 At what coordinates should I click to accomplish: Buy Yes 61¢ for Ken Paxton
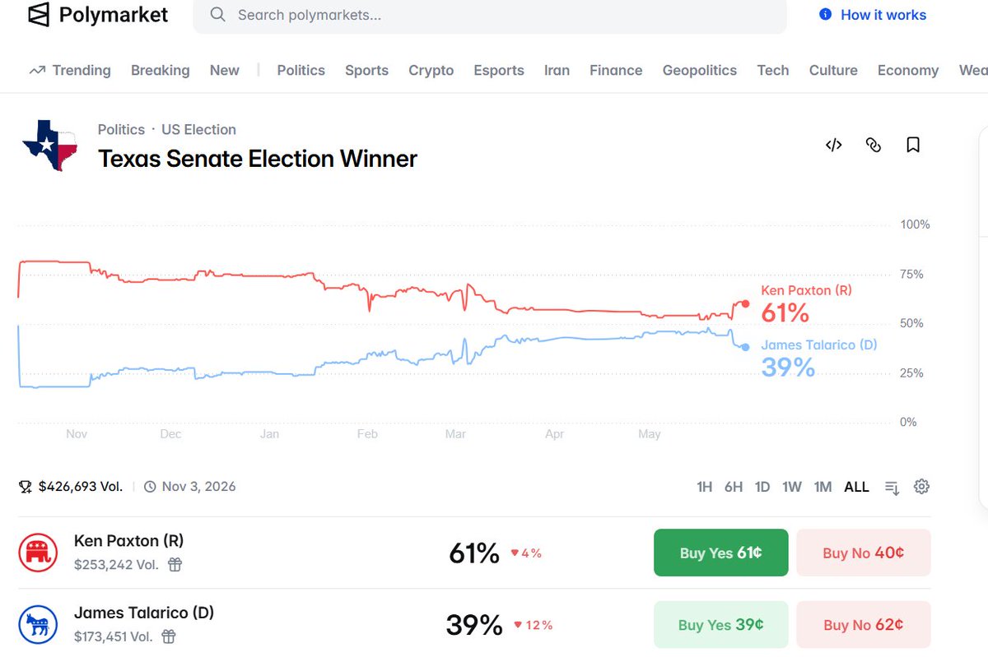coord(720,553)
